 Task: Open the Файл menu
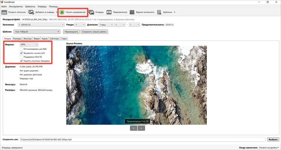[4, 7]
